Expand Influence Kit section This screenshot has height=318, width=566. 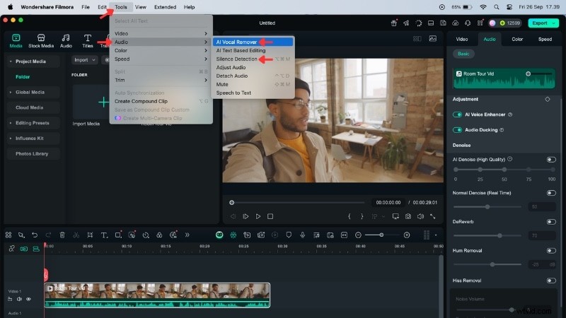coord(11,139)
